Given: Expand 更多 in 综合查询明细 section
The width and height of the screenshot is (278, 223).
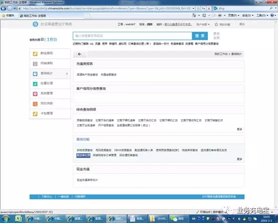Looking at the screenshot, I should coord(239,129).
